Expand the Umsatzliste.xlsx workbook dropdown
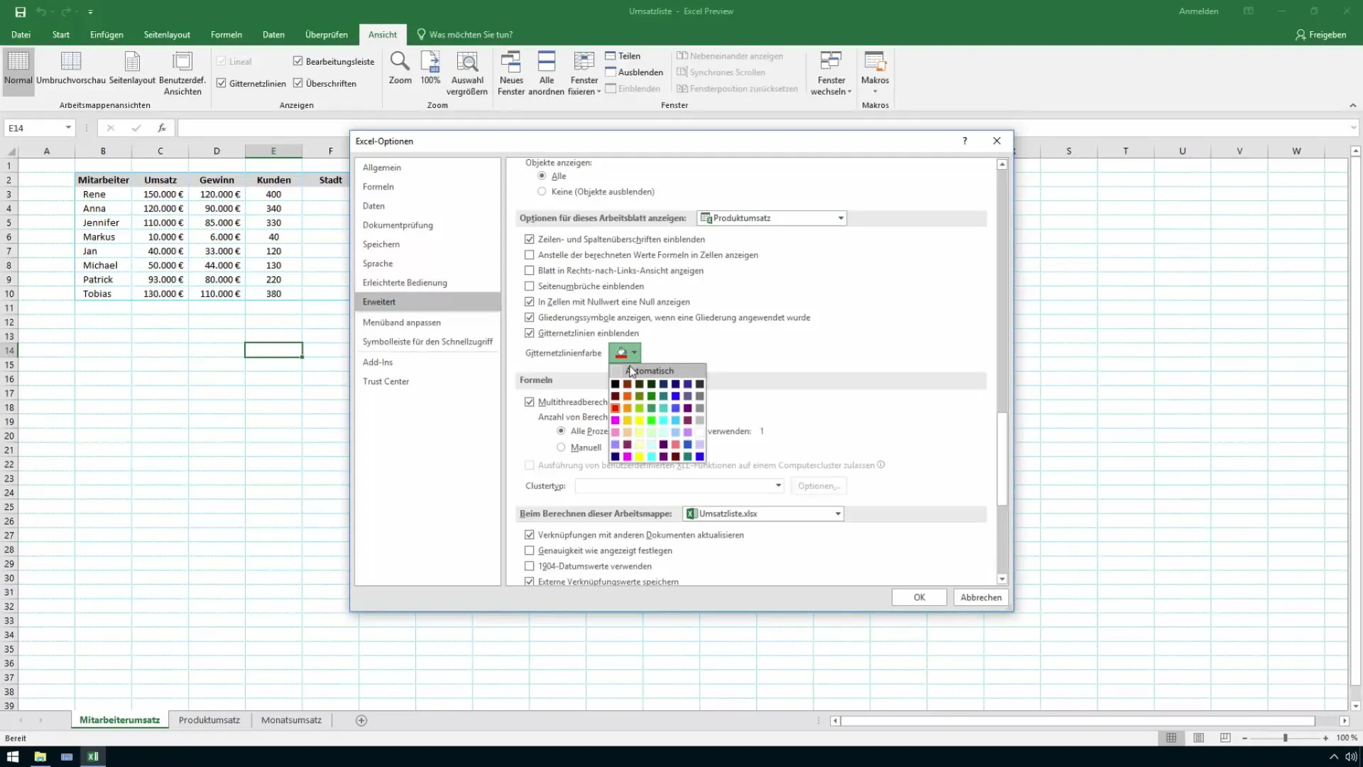The height and width of the screenshot is (767, 1363). click(838, 513)
